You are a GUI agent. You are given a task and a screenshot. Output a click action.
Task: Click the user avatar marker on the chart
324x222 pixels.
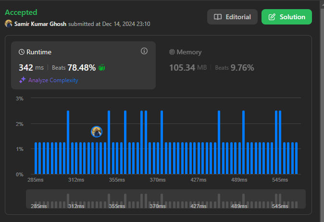[x=97, y=131]
